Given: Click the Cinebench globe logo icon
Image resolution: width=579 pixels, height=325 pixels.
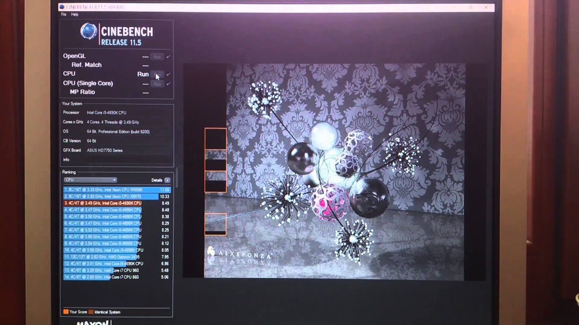Looking at the screenshot, I should click(x=89, y=32).
